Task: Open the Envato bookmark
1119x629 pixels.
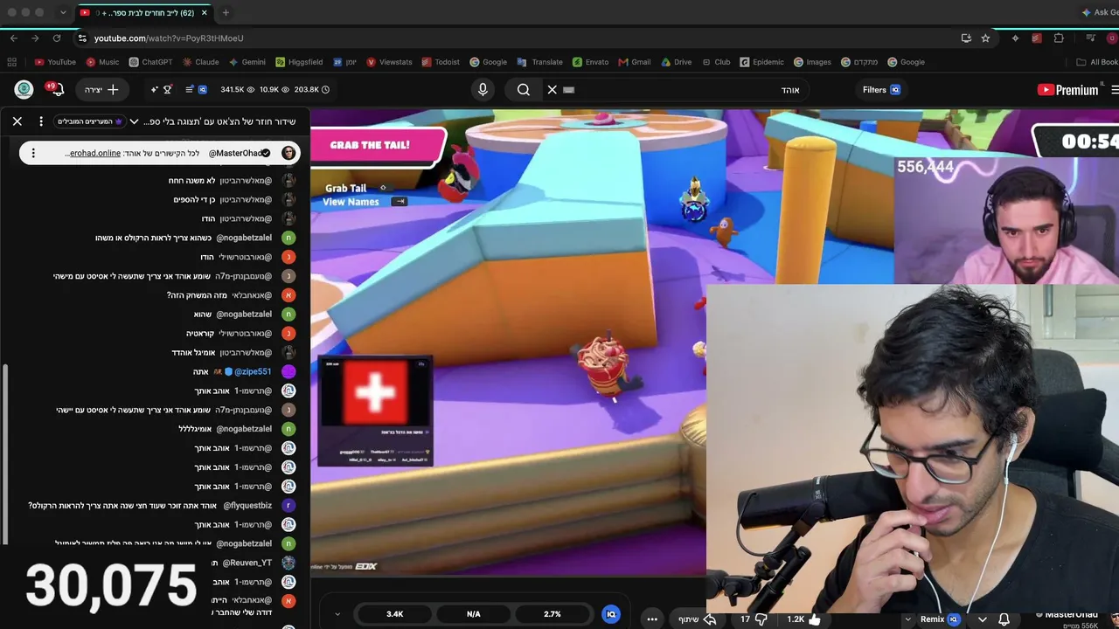Action: point(591,62)
